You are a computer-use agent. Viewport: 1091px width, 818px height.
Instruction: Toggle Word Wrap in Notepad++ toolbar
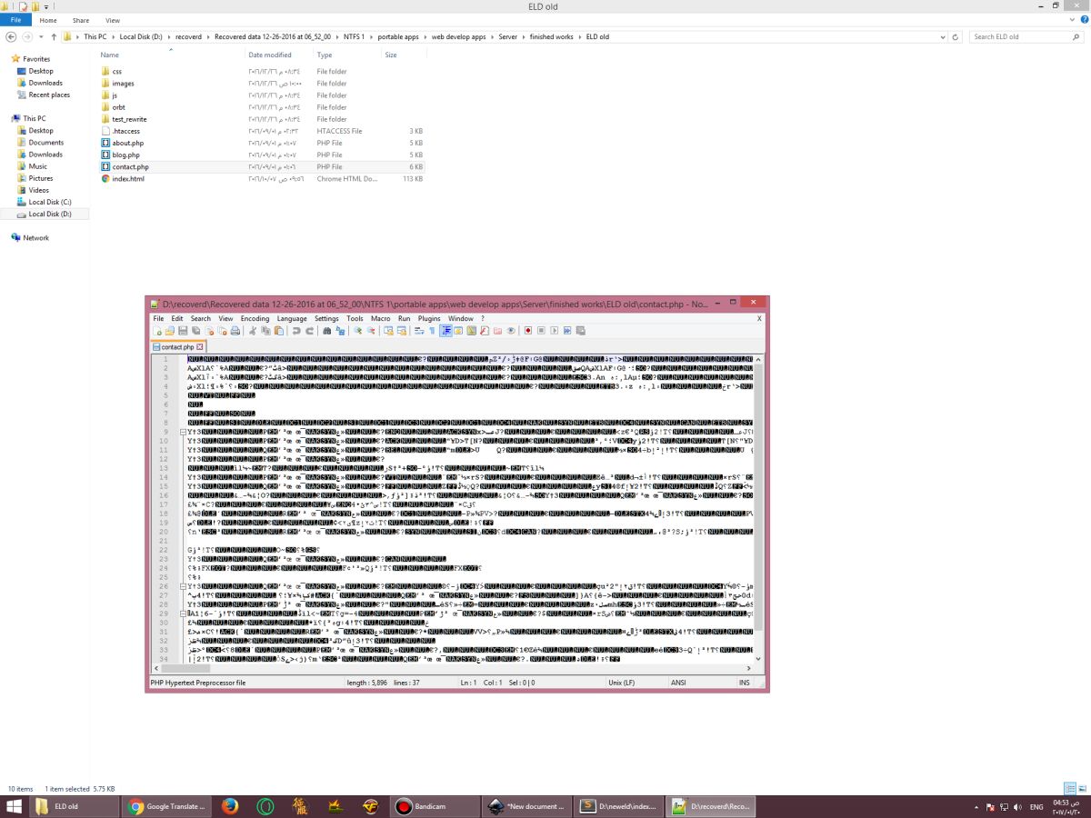pos(419,331)
